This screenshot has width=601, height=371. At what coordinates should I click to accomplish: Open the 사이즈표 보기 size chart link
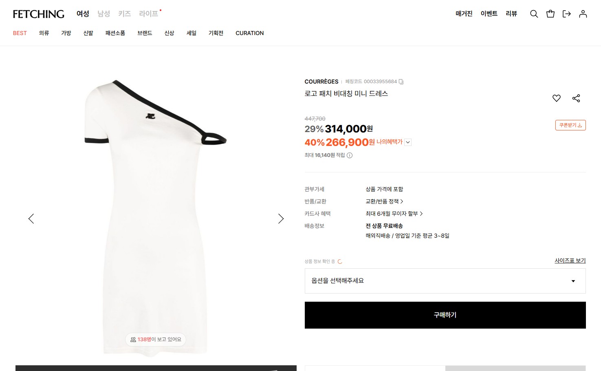click(x=570, y=261)
